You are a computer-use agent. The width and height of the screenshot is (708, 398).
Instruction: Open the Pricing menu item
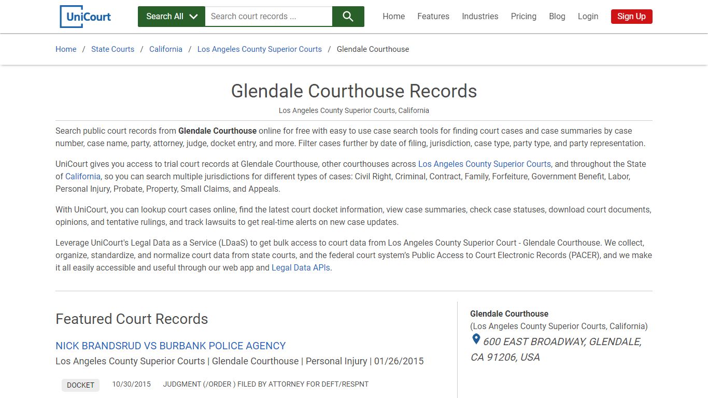pyautogui.click(x=523, y=17)
